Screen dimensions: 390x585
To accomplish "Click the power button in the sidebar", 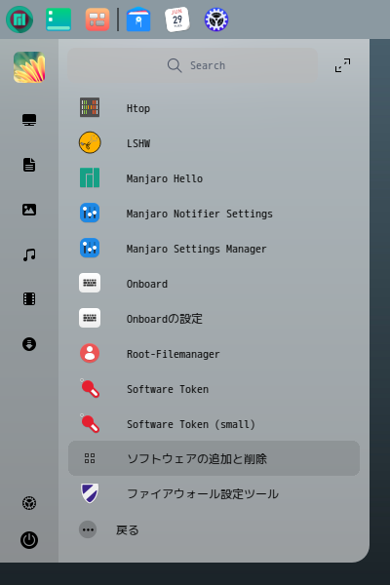I will pos(29,540).
